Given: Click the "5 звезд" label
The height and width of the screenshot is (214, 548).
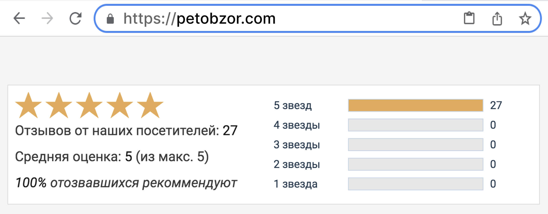Looking at the screenshot, I should tap(293, 105).
